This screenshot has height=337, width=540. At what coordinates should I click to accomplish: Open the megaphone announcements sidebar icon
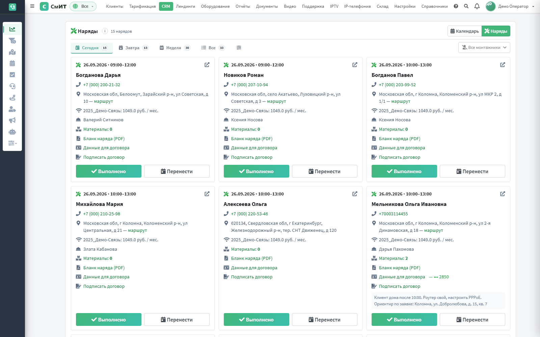click(12, 120)
